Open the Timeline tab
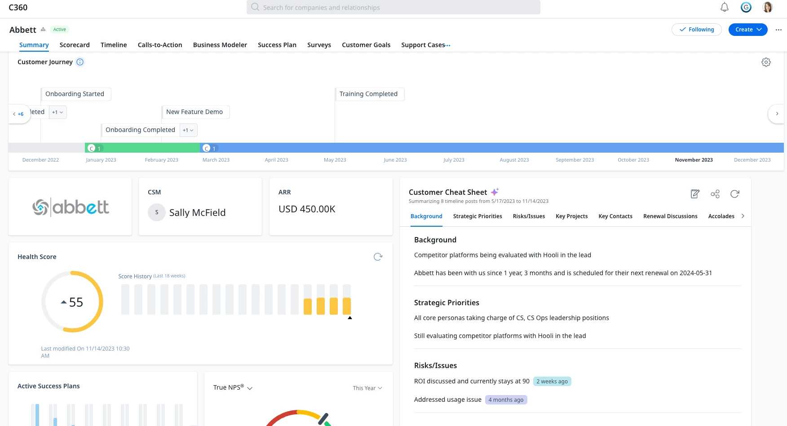 click(114, 45)
